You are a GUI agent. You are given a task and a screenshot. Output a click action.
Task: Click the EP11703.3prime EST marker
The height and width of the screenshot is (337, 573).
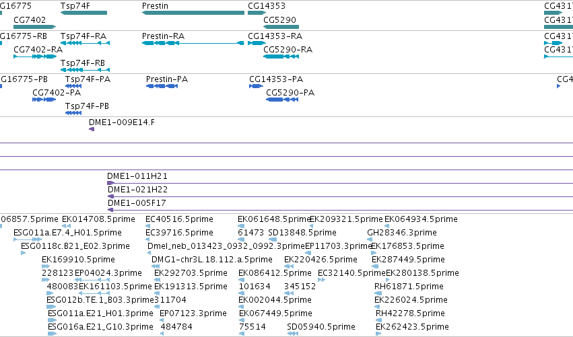pyautogui.click(x=308, y=253)
